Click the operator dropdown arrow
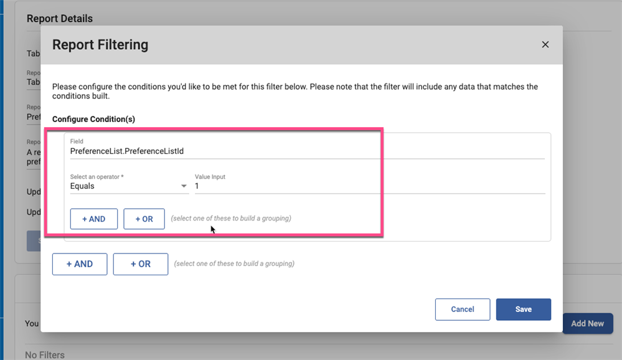Image resolution: width=622 pixels, height=360 pixels. pos(184,186)
